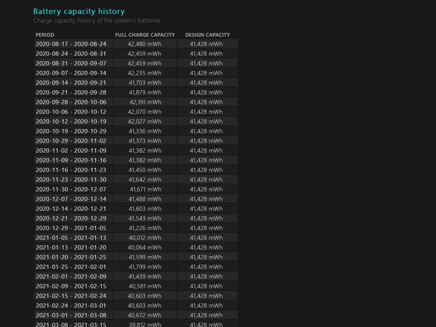436x327 pixels.
Task: Click the full charge value 41,603 mWh
Action: pyautogui.click(x=145, y=209)
